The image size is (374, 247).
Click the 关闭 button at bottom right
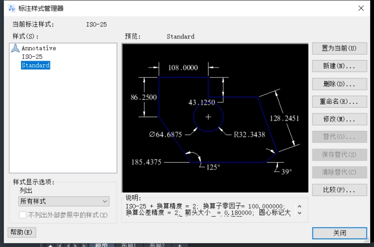click(x=339, y=233)
